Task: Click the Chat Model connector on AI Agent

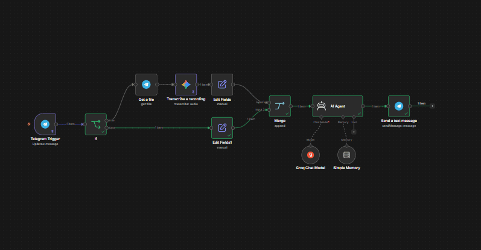Action: [x=321, y=117]
